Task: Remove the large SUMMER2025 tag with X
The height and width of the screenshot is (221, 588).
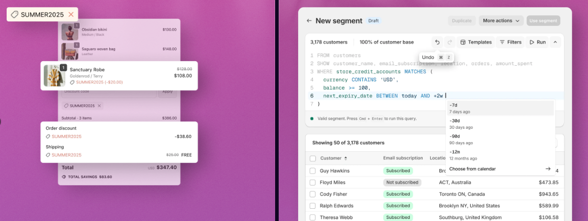Action: (x=71, y=15)
